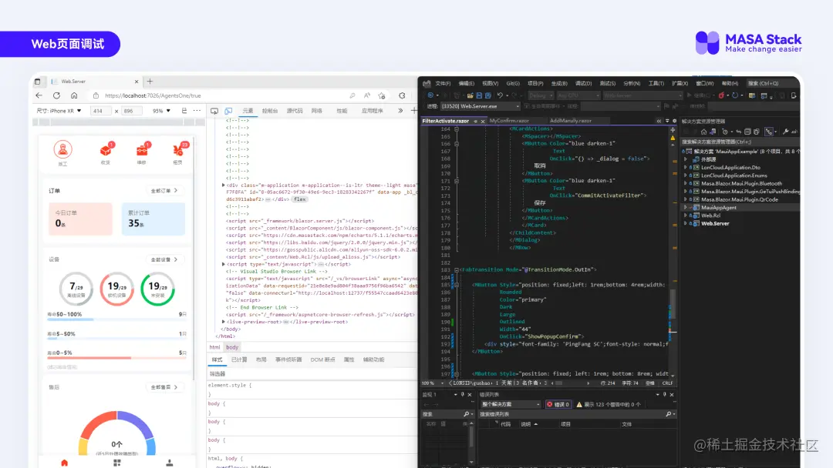Click 全部设备 button in devices card
Image resolution: width=833 pixels, height=468 pixels.
click(x=164, y=259)
